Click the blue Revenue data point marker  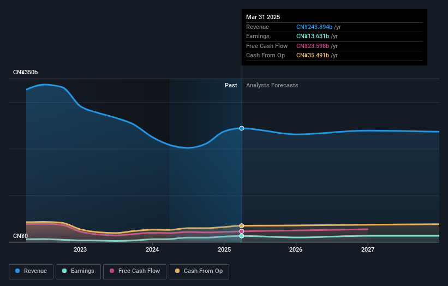242,128
